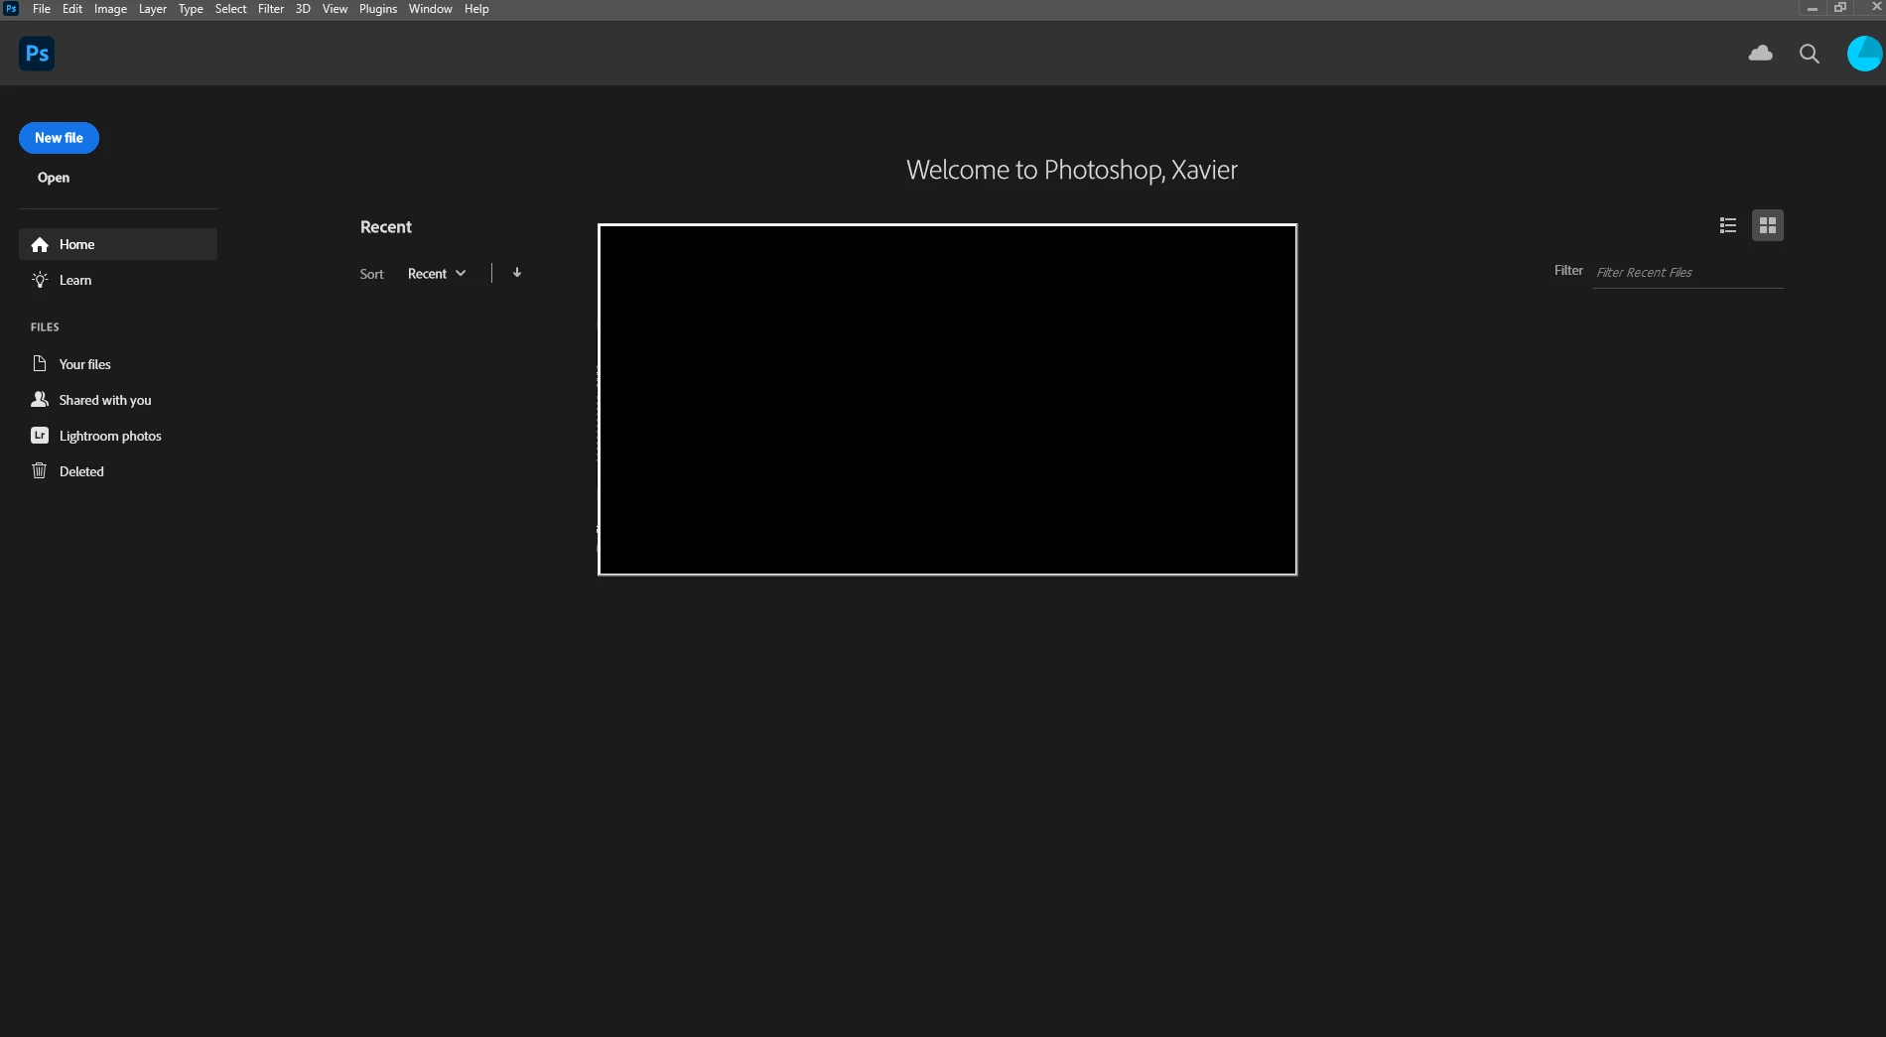Screen dimensions: 1886x1037
Task: Click the search magnifier icon
Action: tap(1810, 54)
